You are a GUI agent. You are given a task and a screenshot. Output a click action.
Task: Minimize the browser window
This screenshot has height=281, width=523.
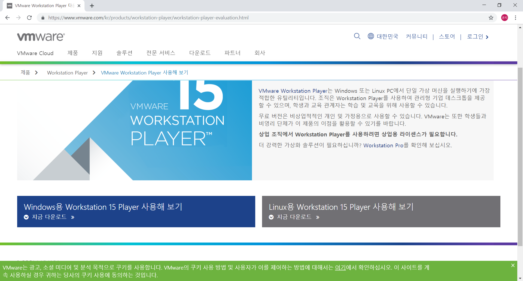click(x=484, y=5)
